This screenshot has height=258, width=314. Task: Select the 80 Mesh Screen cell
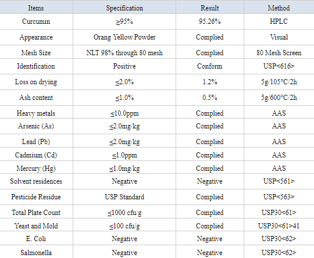(x=279, y=53)
